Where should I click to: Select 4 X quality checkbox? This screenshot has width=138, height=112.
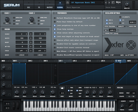tap(120, 23)
